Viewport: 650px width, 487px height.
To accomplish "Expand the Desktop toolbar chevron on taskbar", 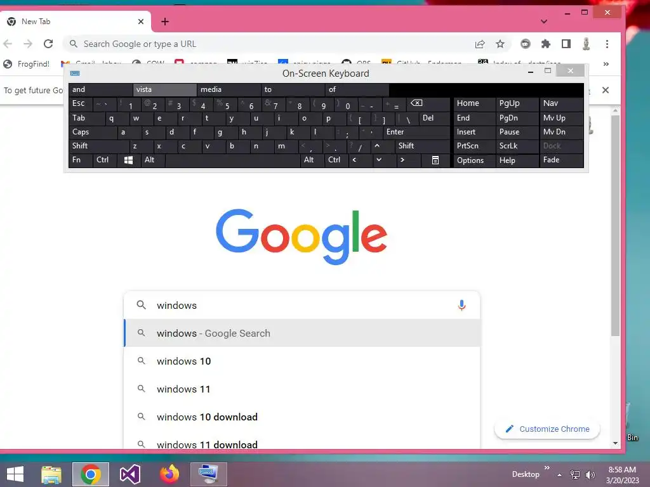I will tap(547, 467).
